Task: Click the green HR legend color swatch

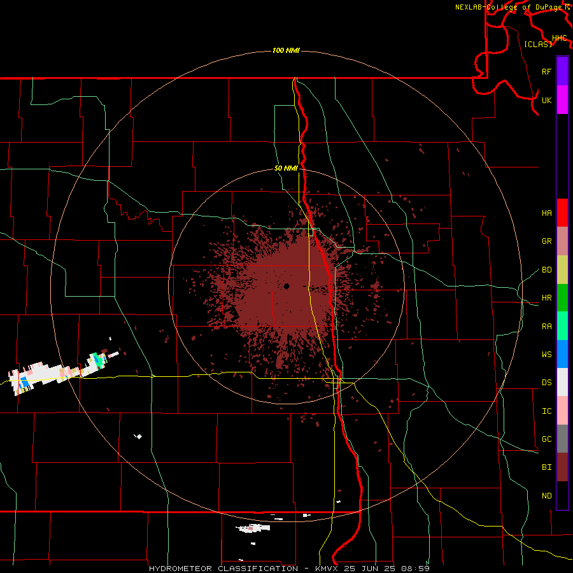Action: [562, 298]
